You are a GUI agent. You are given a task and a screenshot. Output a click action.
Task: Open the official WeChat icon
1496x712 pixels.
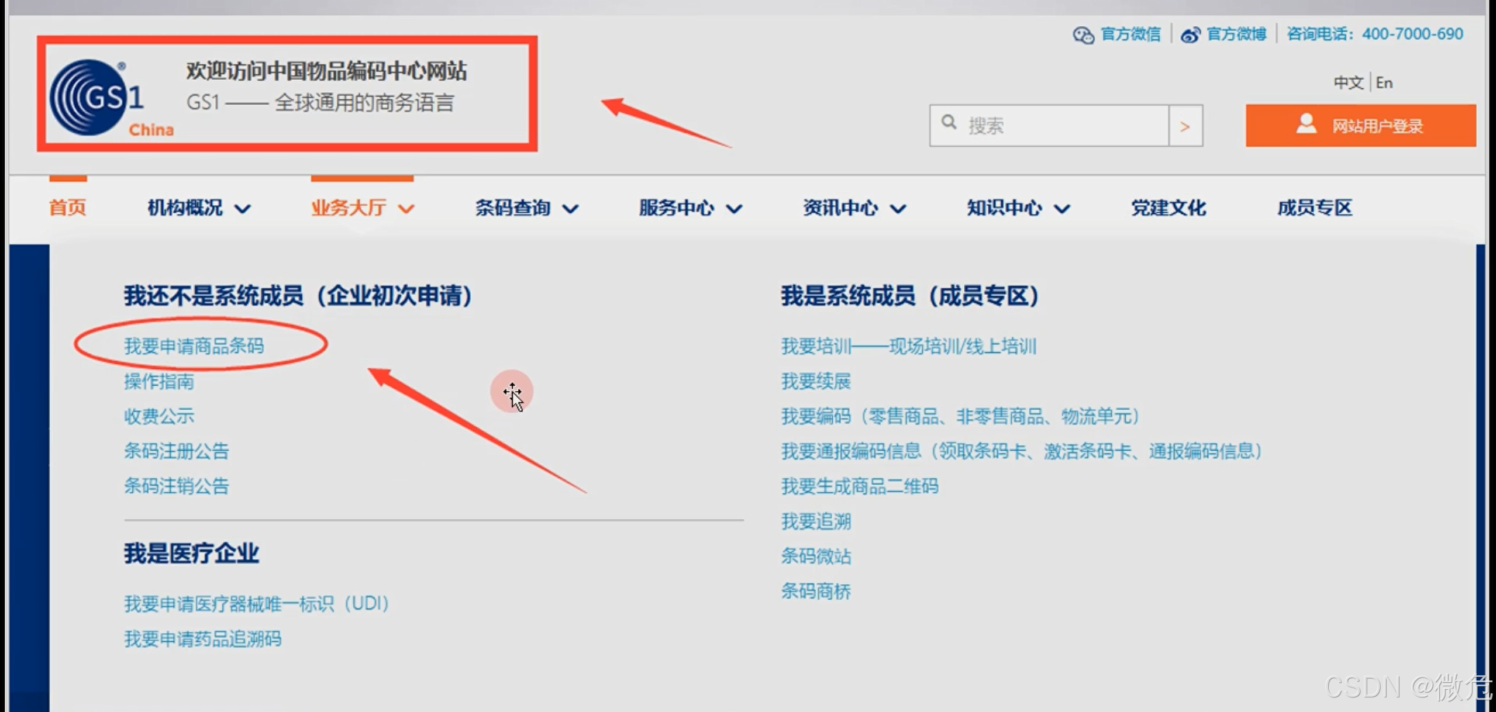[x=1083, y=35]
